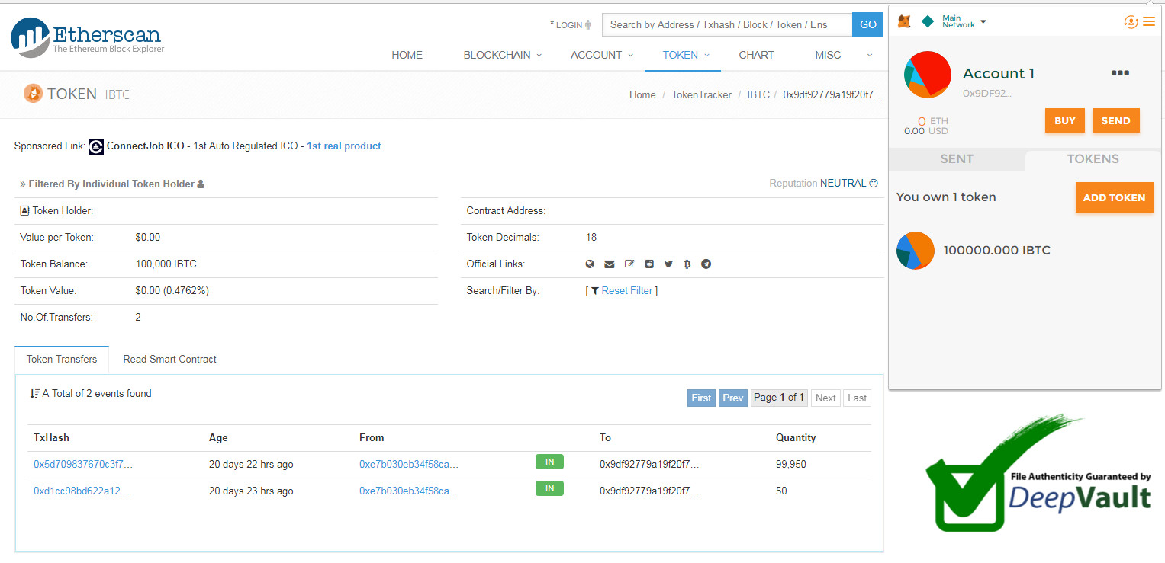The image size is (1165, 563).
Task: Open the official website globe icon
Action: (590, 264)
